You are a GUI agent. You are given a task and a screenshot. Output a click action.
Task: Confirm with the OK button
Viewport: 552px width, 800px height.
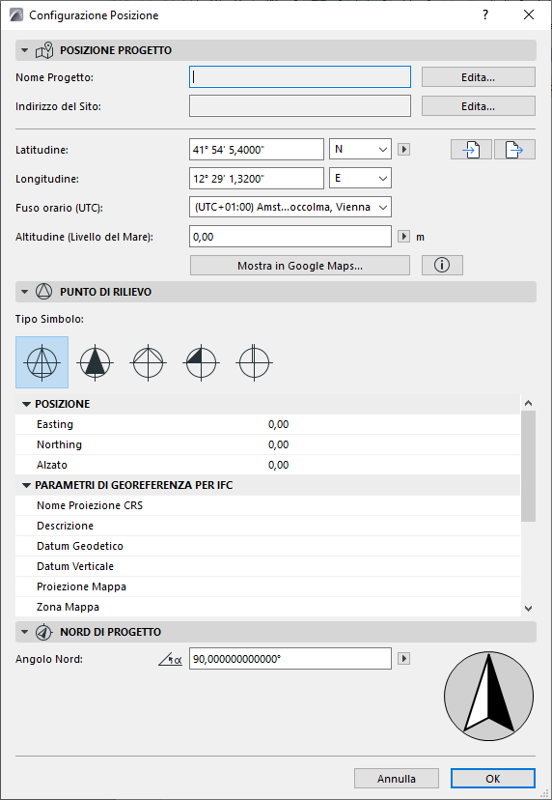pos(493,779)
